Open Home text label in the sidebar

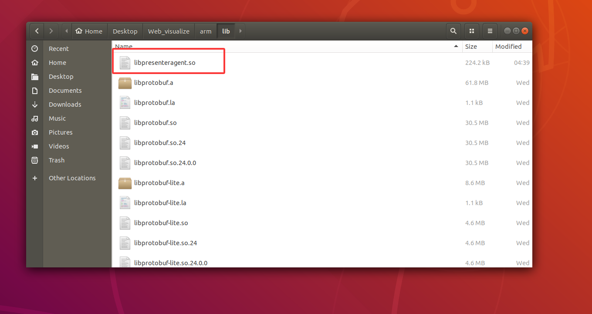58,63
